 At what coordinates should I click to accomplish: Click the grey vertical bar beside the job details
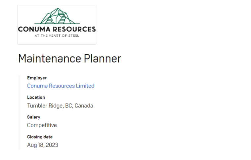[x=19, y=112]
